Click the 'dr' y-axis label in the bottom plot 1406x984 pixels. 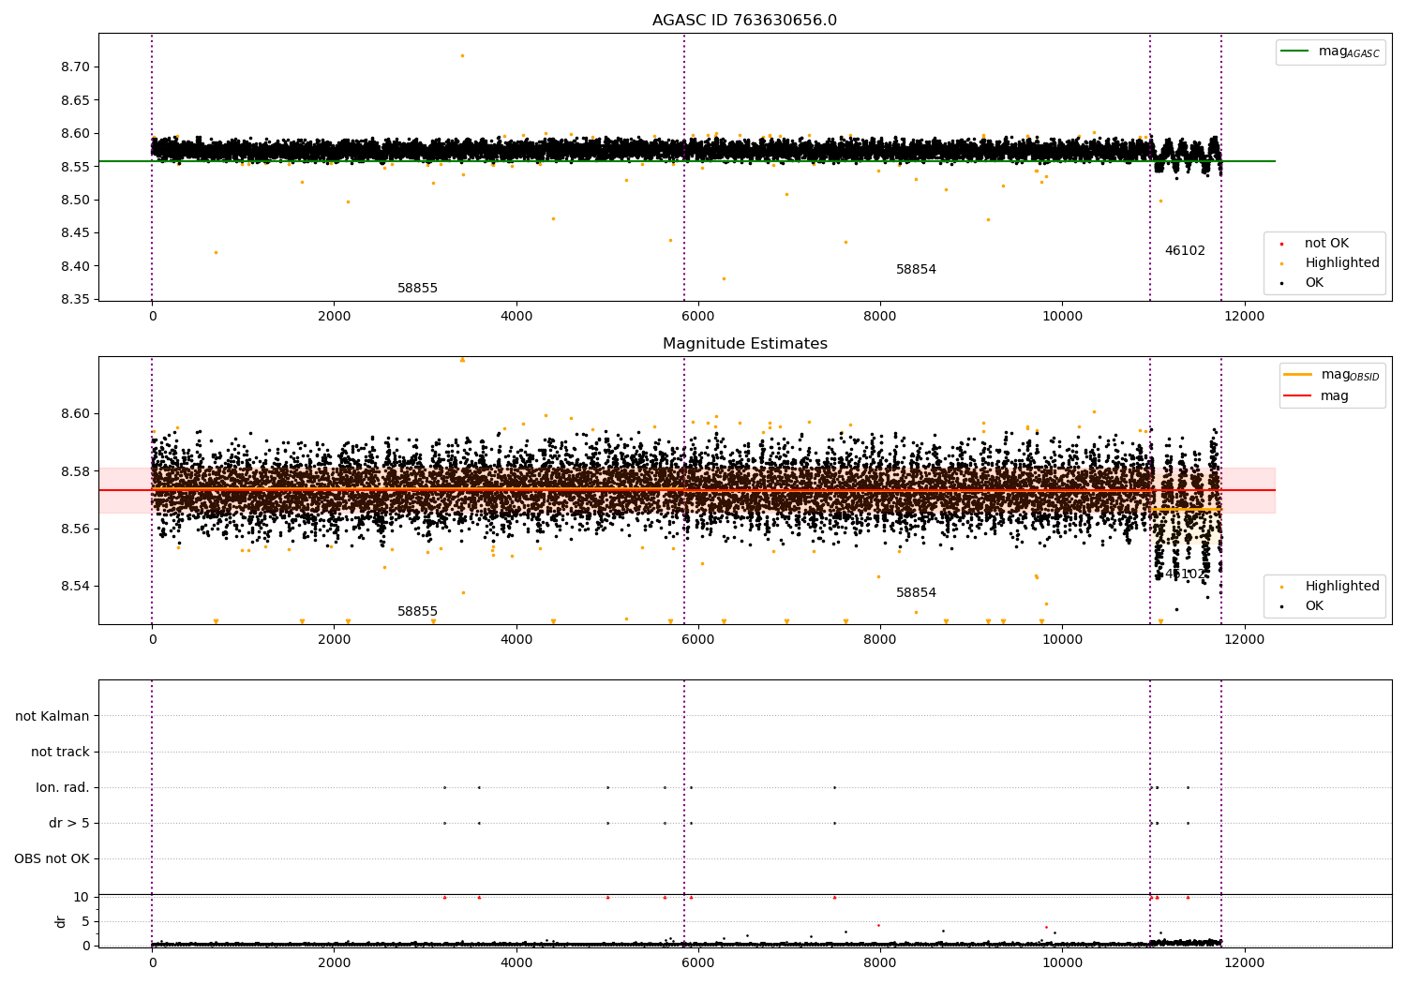pyautogui.click(x=60, y=921)
